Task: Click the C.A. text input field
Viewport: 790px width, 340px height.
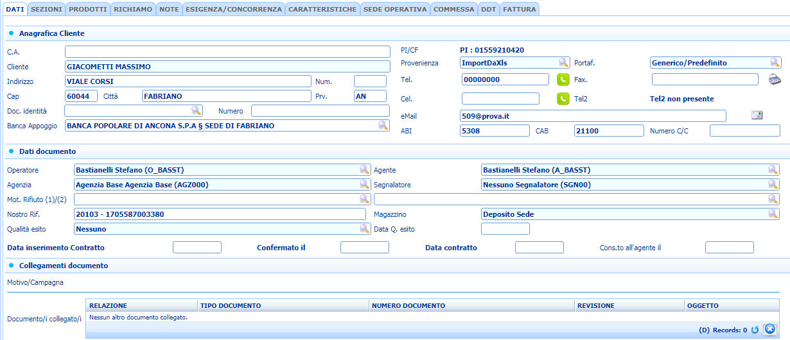Action: tap(227, 51)
